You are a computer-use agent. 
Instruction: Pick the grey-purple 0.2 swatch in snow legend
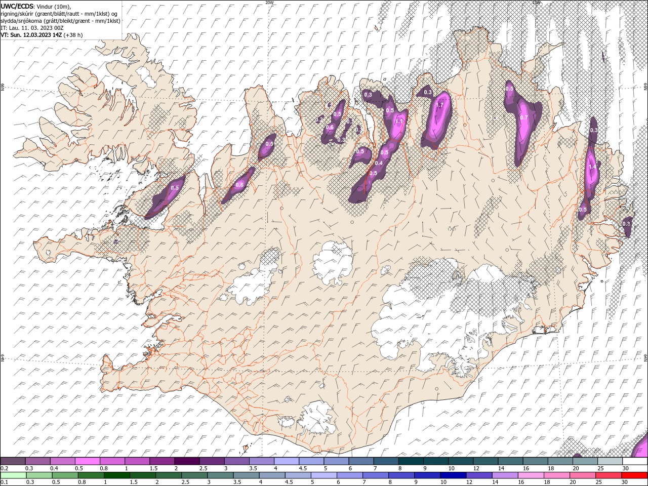click(13, 461)
